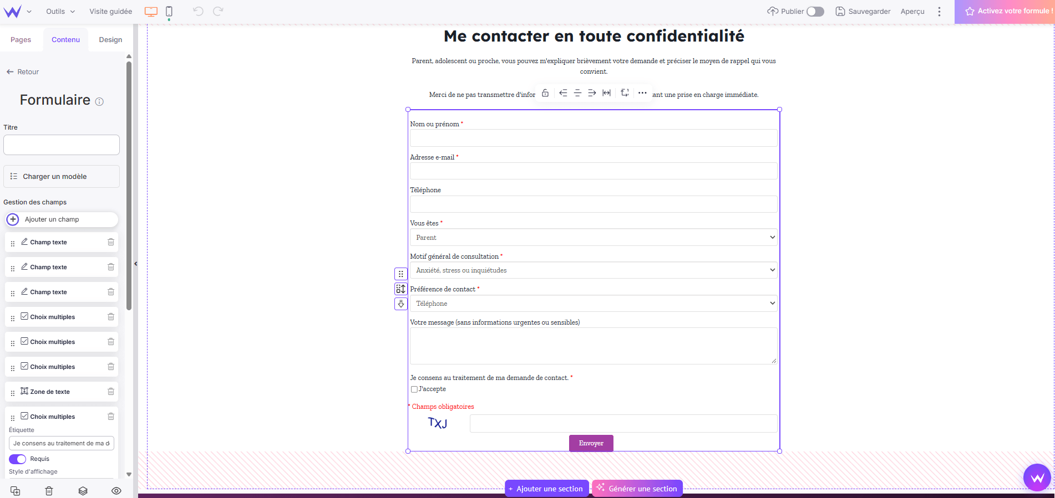
Task: Open the Préférence de contact dropdown
Action: pyautogui.click(x=594, y=304)
